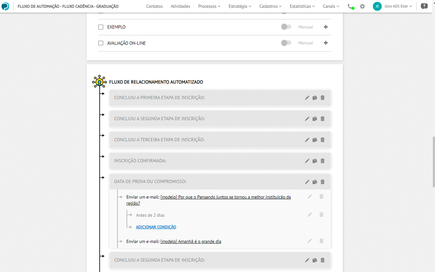Open the help question mark icon
The width and height of the screenshot is (435, 272).
coord(424,6)
